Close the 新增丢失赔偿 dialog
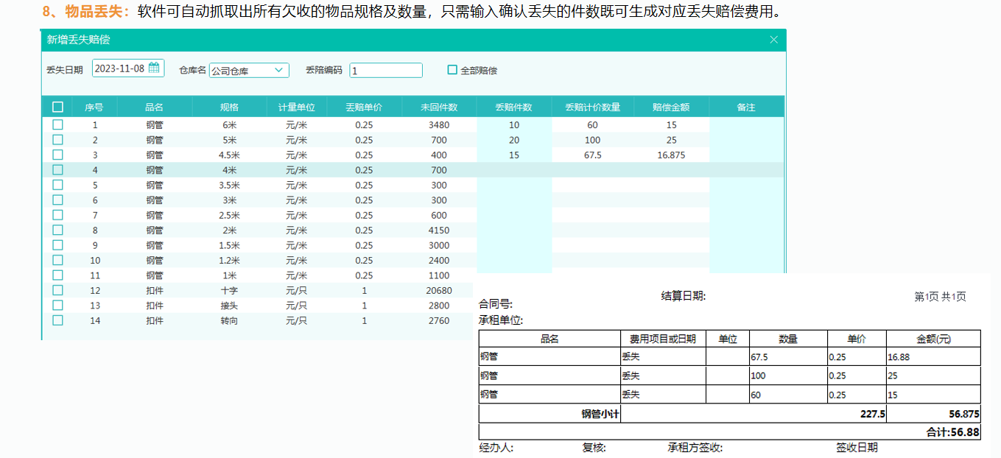The height and width of the screenshot is (458, 1001). (773, 40)
